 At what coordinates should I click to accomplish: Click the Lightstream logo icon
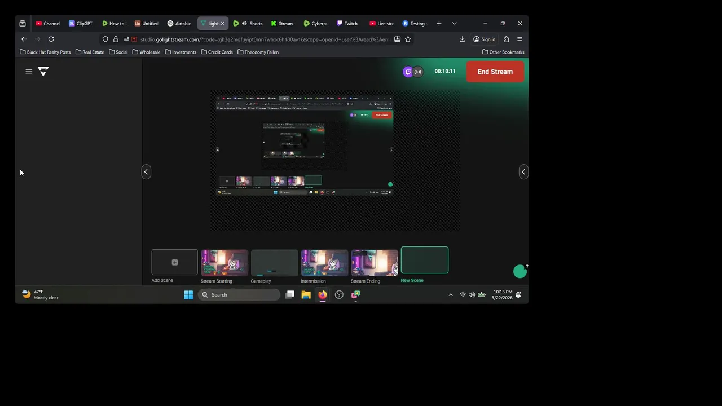[x=43, y=72]
